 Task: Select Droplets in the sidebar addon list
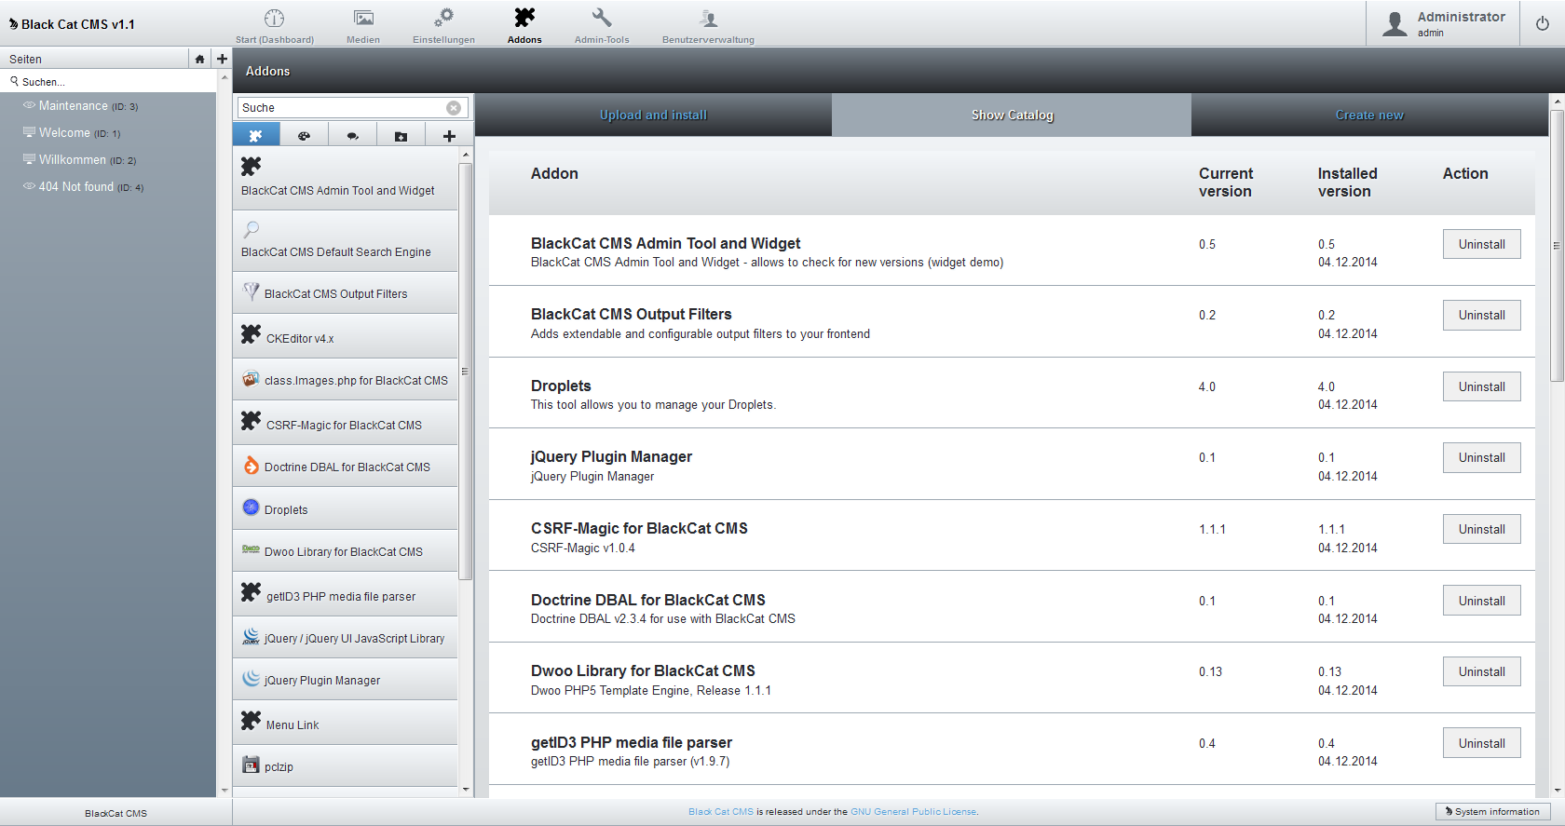345,508
